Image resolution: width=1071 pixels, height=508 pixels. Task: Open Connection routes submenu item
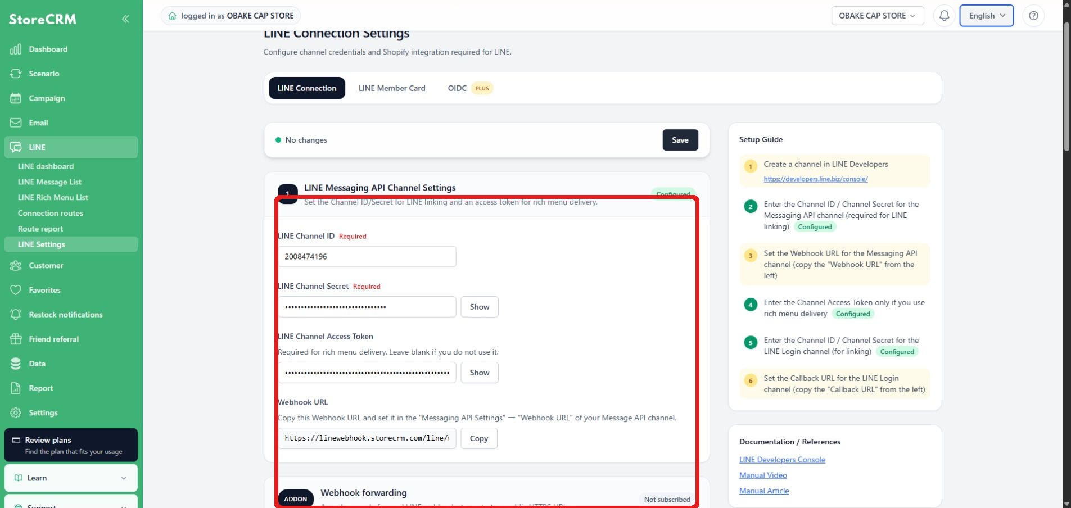pyautogui.click(x=50, y=214)
